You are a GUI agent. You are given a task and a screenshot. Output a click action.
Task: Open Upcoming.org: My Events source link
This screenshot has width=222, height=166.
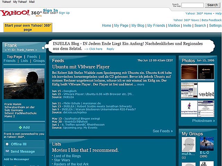click(x=80, y=127)
